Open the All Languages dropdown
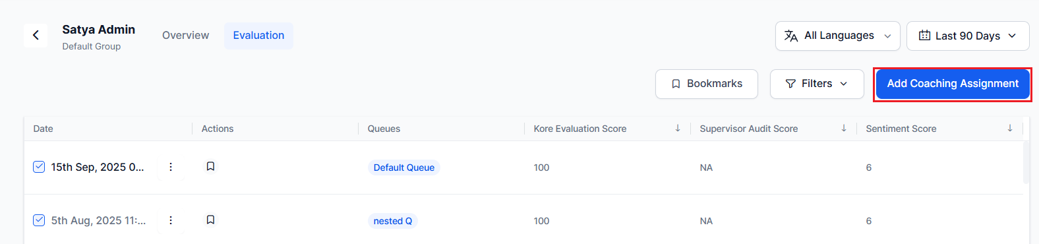The width and height of the screenshot is (1039, 244). pyautogui.click(x=838, y=36)
